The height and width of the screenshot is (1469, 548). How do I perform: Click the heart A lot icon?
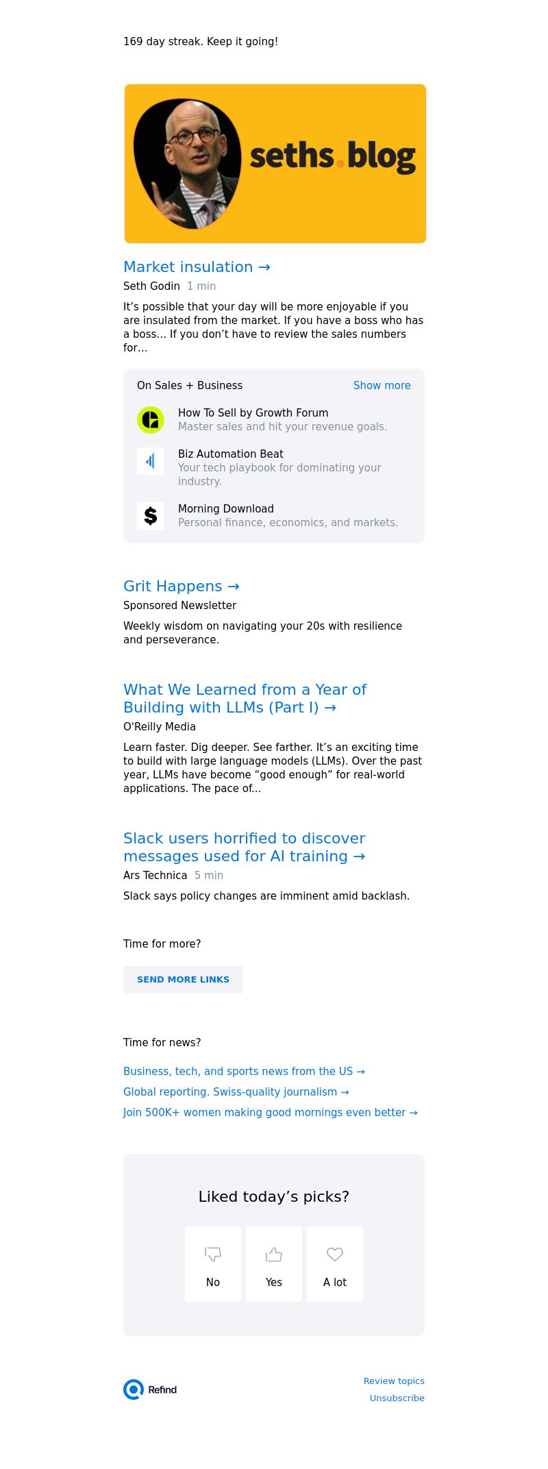tap(335, 1255)
